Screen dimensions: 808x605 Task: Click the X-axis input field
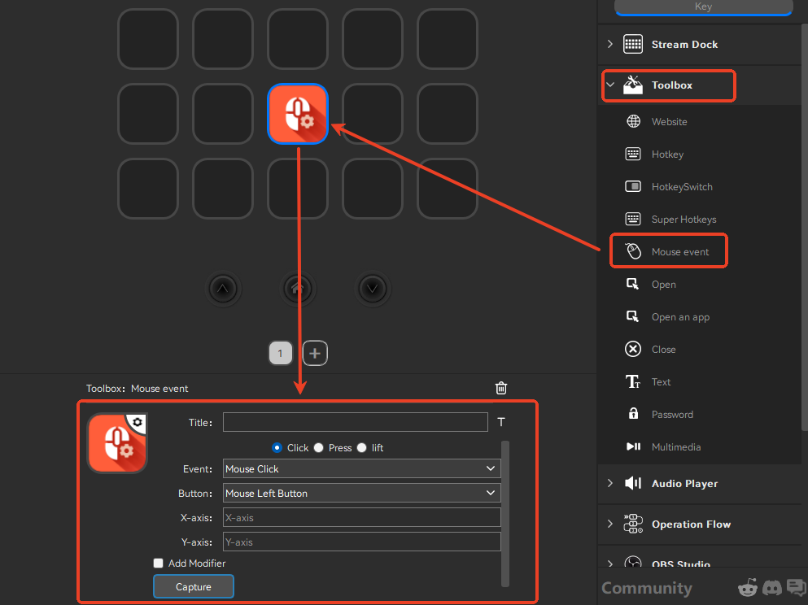point(361,517)
